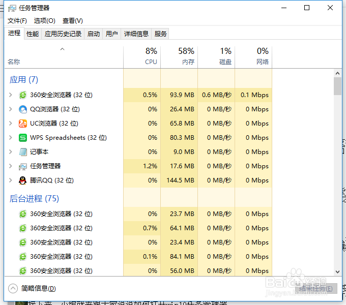The width and height of the screenshot is (346, 305).
Task: Select the 应用 (7) group heading
Action: point(23,80)
